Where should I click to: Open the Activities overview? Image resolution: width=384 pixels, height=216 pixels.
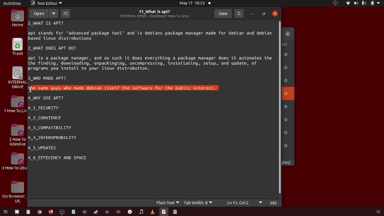(12, 3)
